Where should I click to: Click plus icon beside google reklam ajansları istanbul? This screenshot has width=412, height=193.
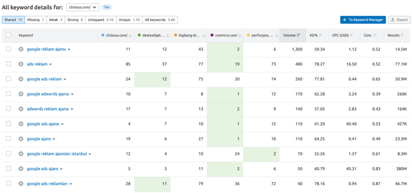click(x=21, y=154)
